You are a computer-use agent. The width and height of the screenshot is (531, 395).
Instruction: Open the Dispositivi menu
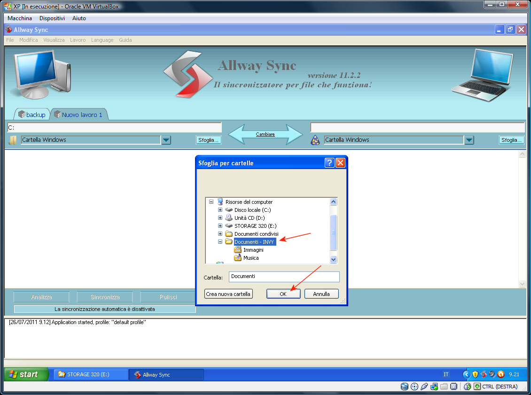tap(52, 18)
